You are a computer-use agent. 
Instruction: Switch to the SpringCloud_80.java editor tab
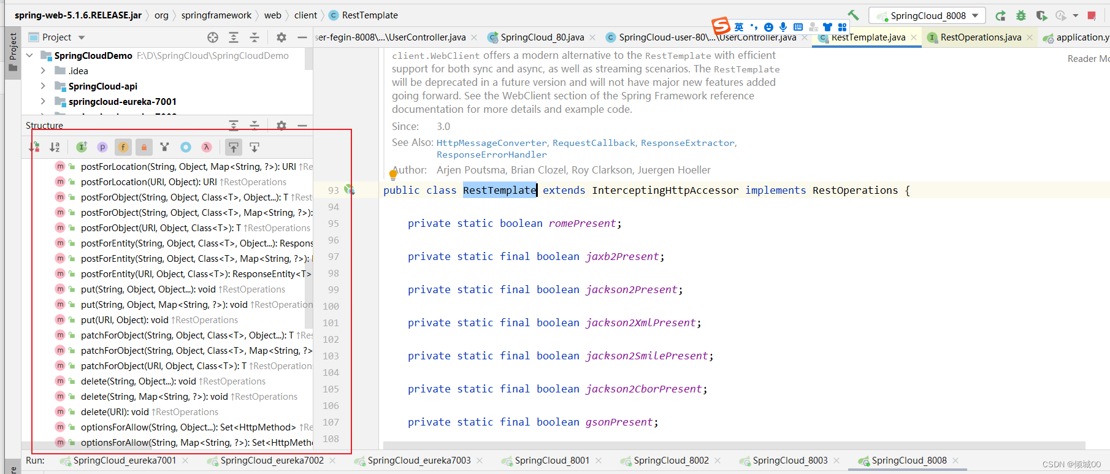(x=542, y=37)
